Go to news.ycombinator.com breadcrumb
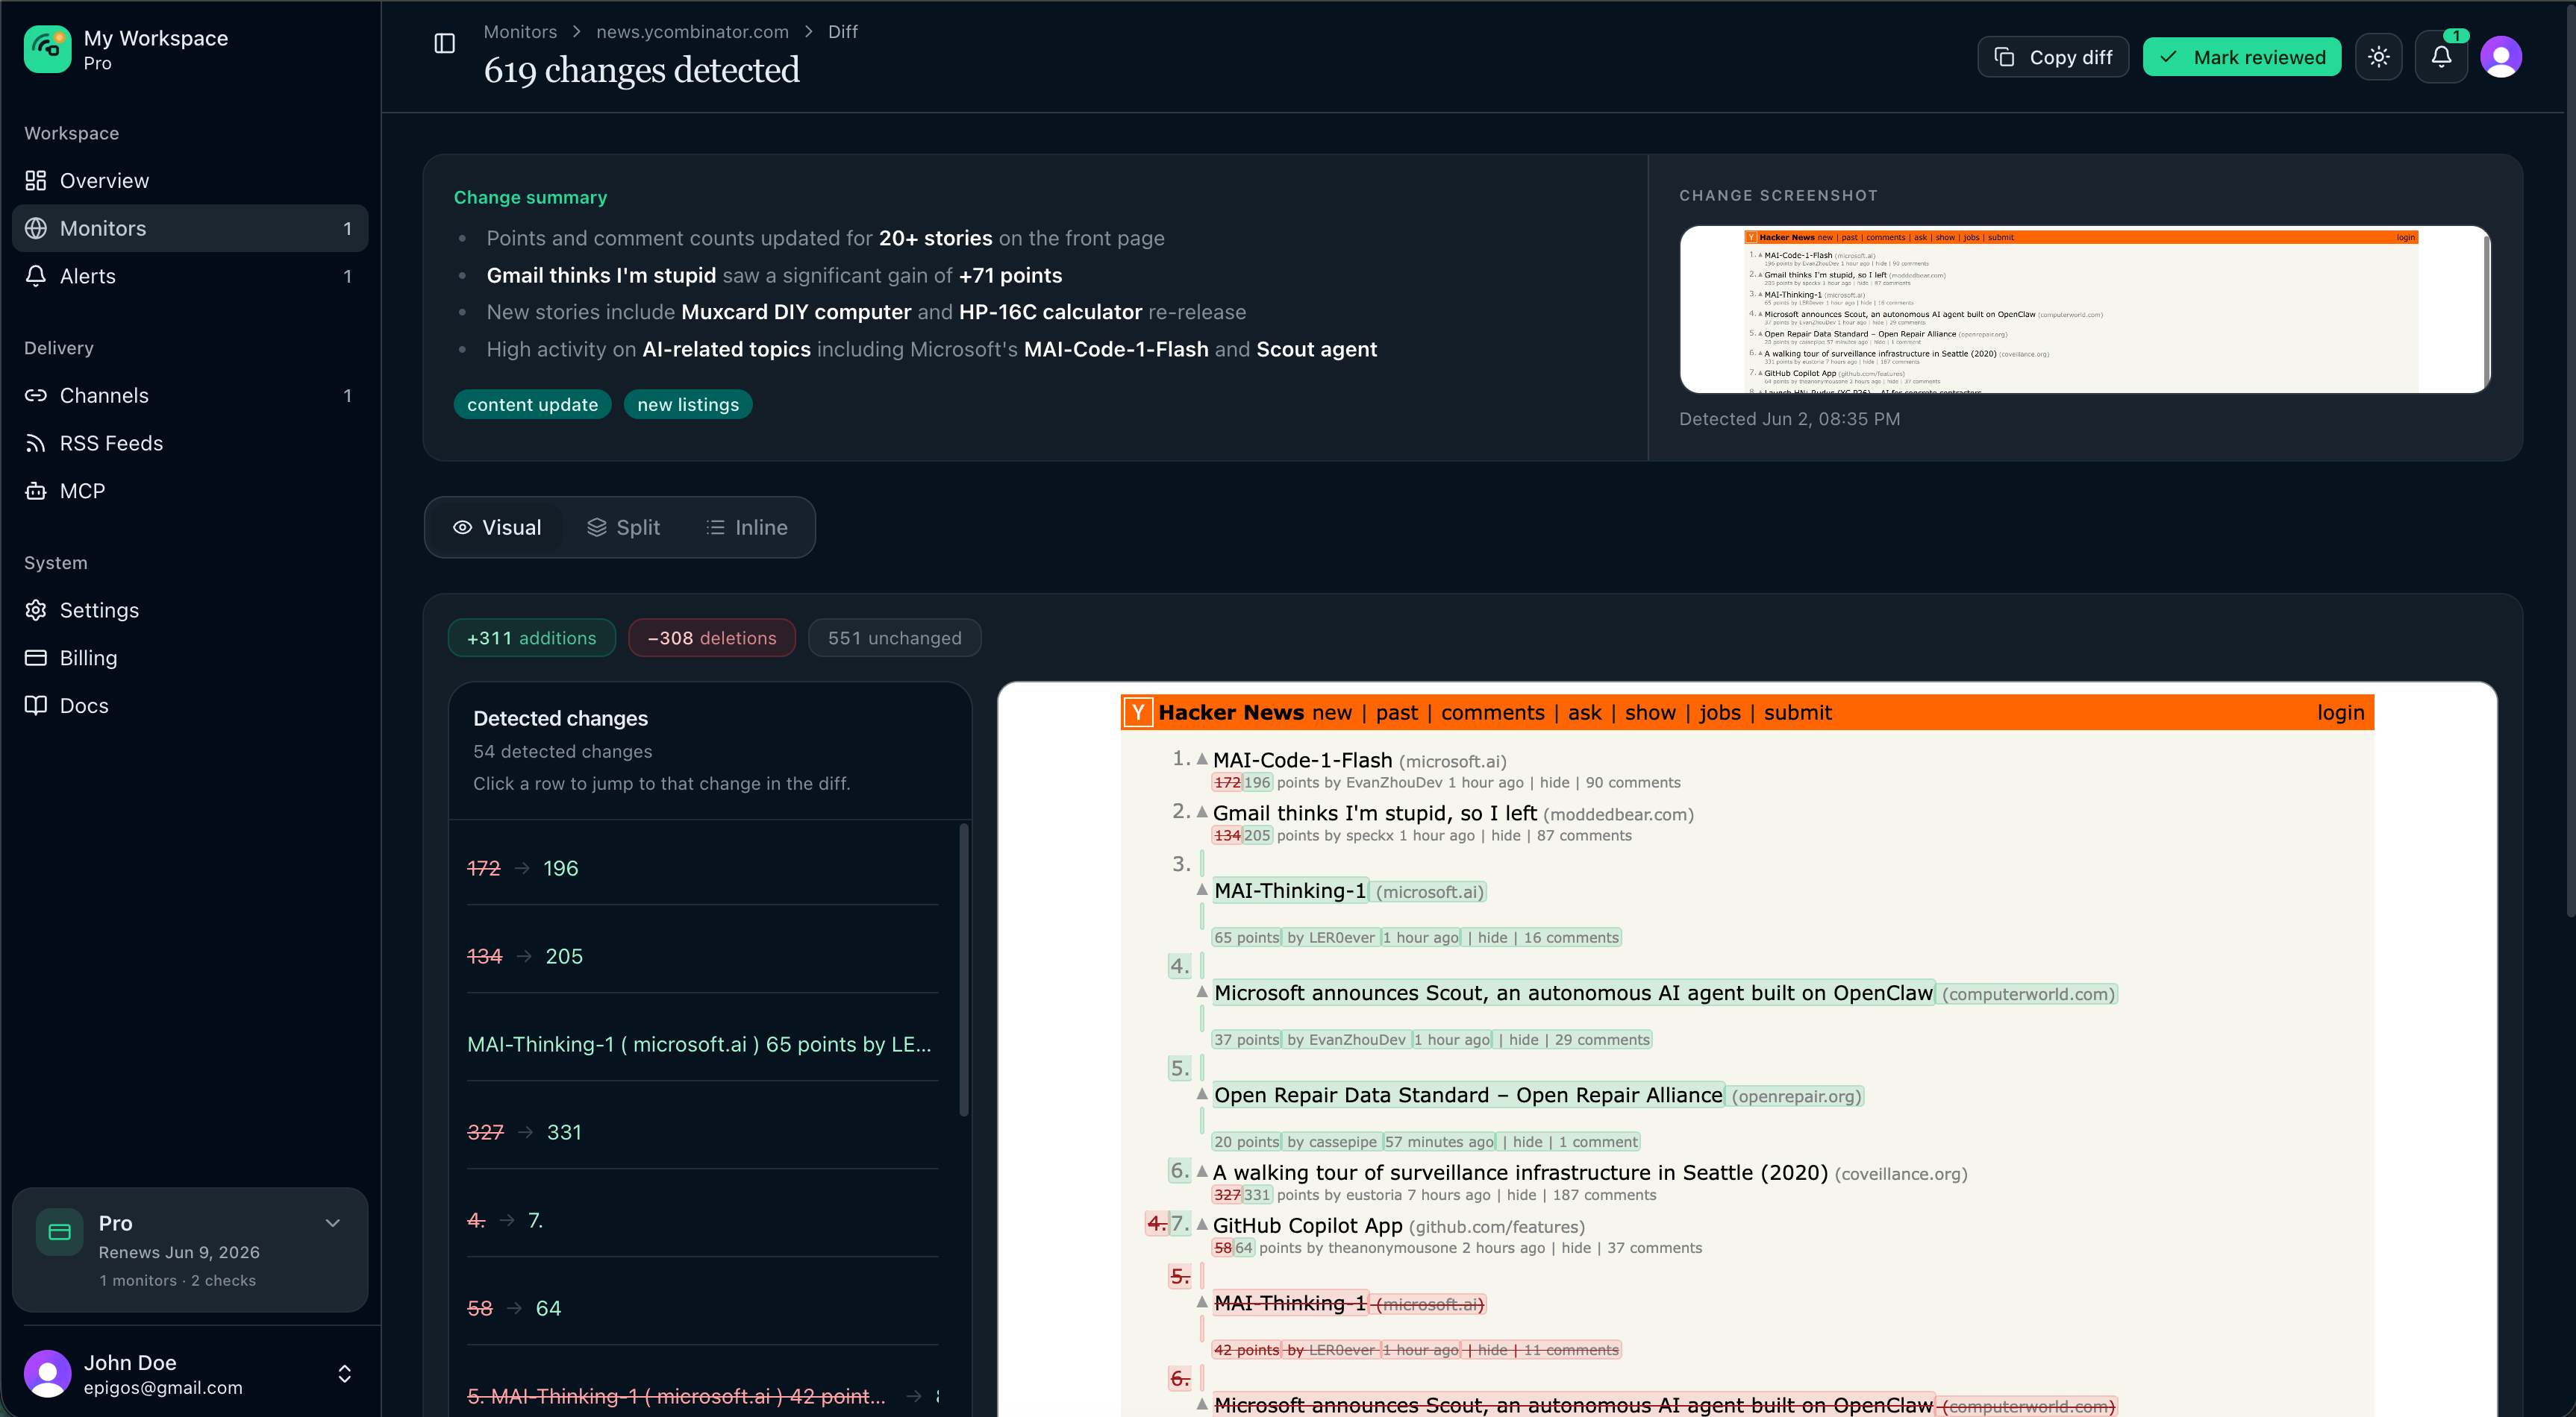Viewport: 2576px width, 1417px height. (692, 32)
